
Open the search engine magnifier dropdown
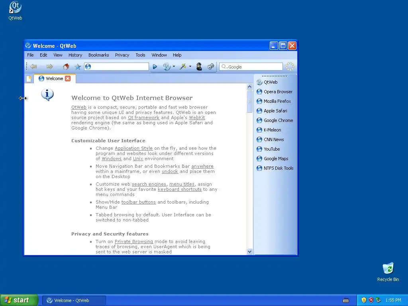224,67
